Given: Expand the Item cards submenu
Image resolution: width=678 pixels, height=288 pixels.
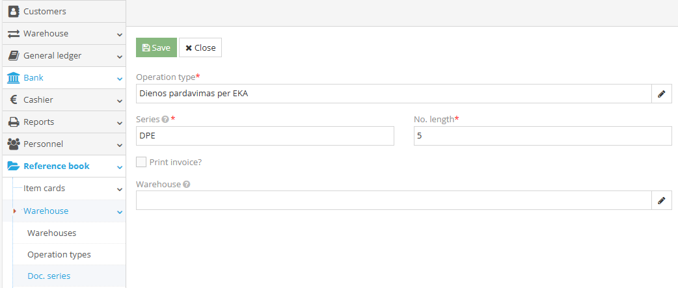Looking at the screenshot, I should [120, 189].
